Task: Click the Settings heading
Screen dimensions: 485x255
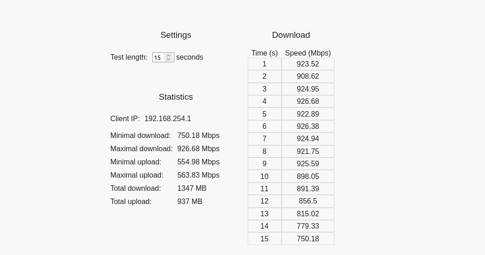Action: click(x=176, y=35)
